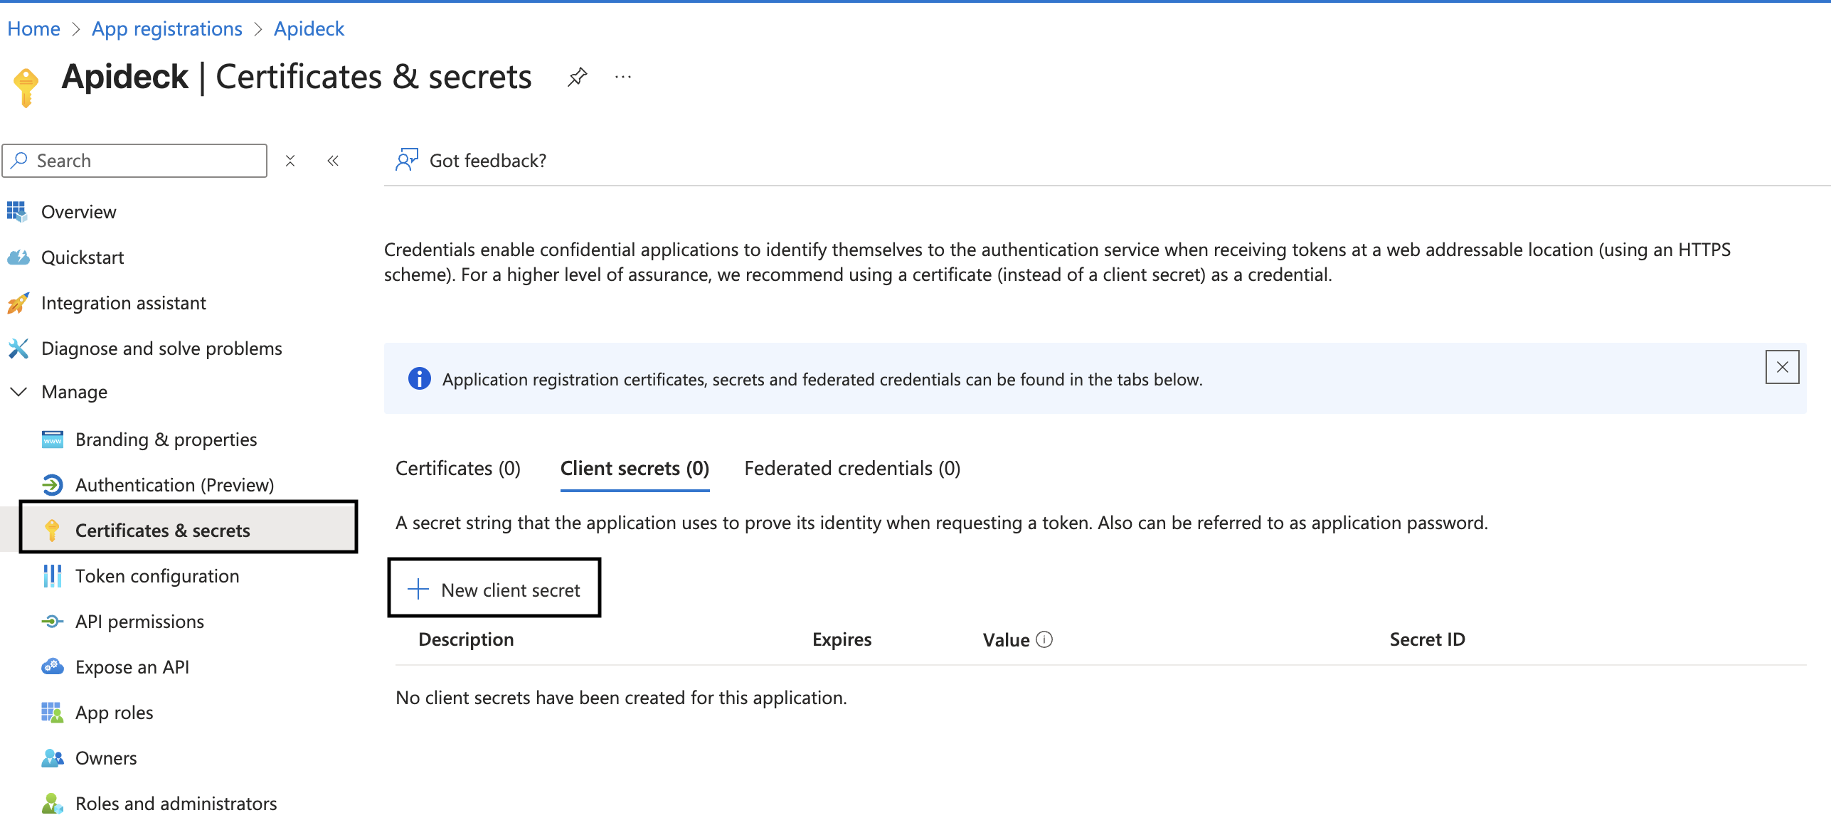Click the Value column info icon
Viewport: 1831px width, 825px height.
[1044, 639]
